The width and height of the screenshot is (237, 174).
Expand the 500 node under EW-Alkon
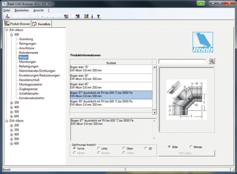pos(12,112)
